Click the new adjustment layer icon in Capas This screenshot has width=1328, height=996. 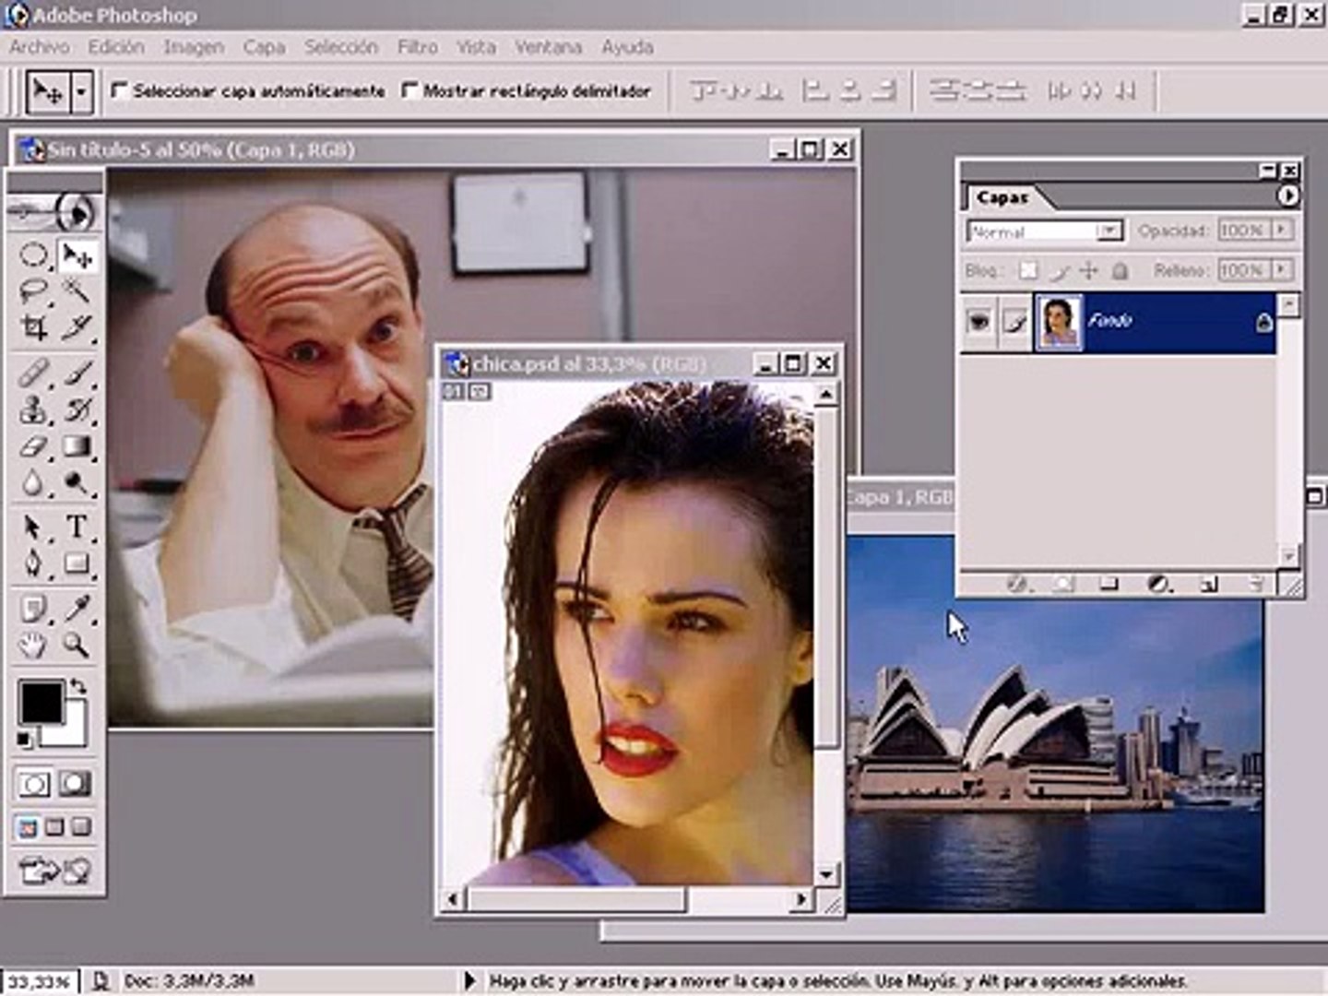pyautogui.click(x=1158, y=584)
